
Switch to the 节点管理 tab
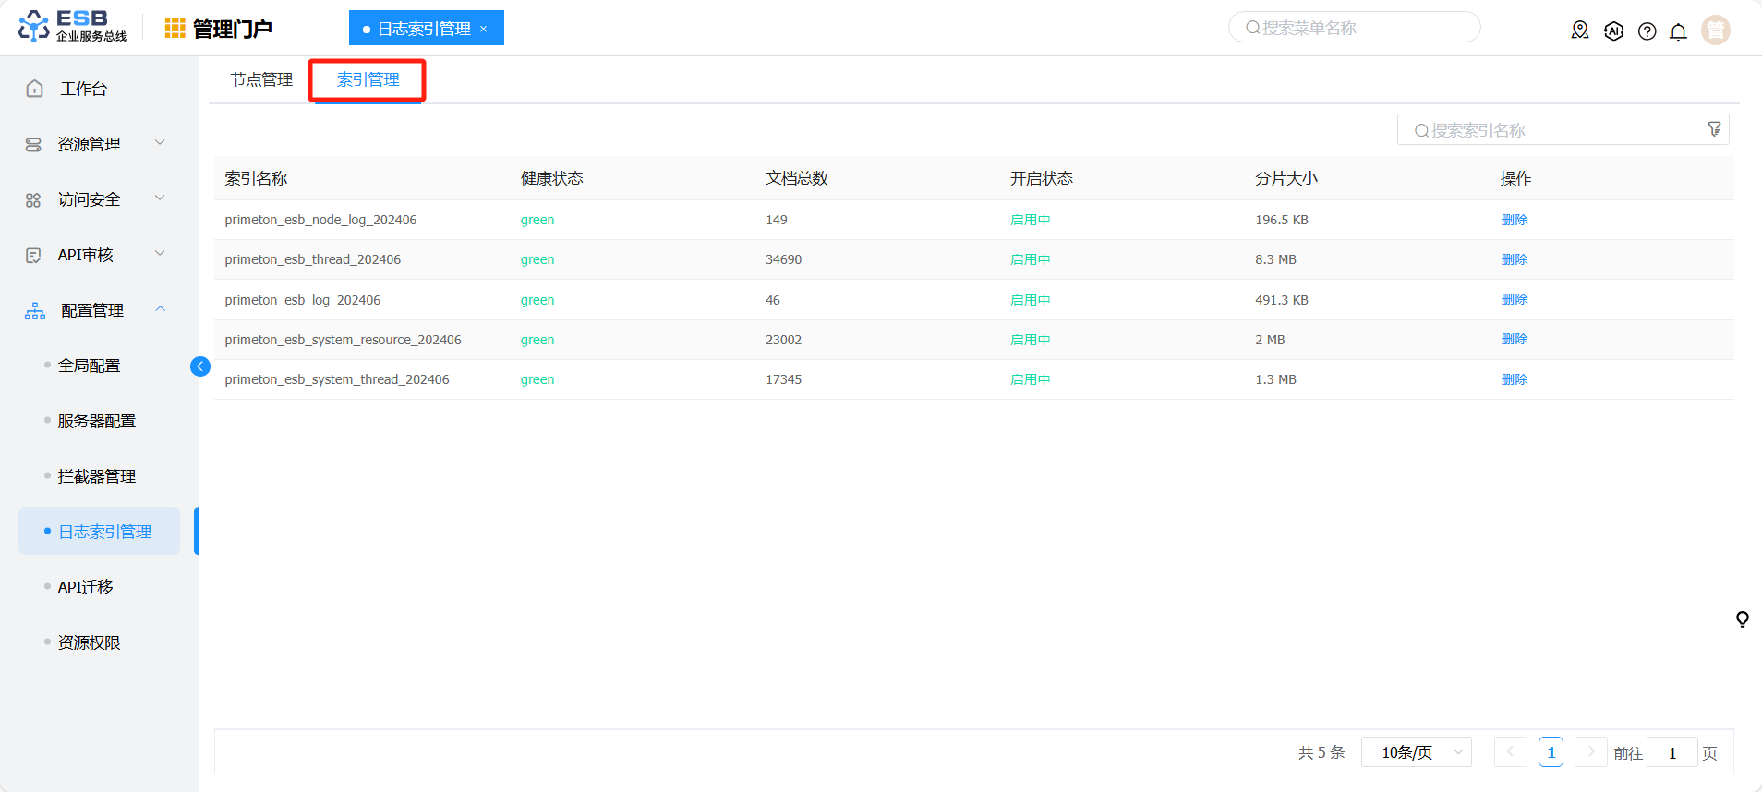261,80
